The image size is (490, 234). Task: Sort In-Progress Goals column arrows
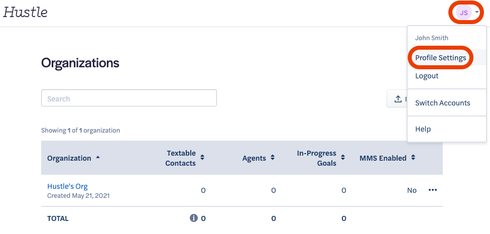pos(343,158)
